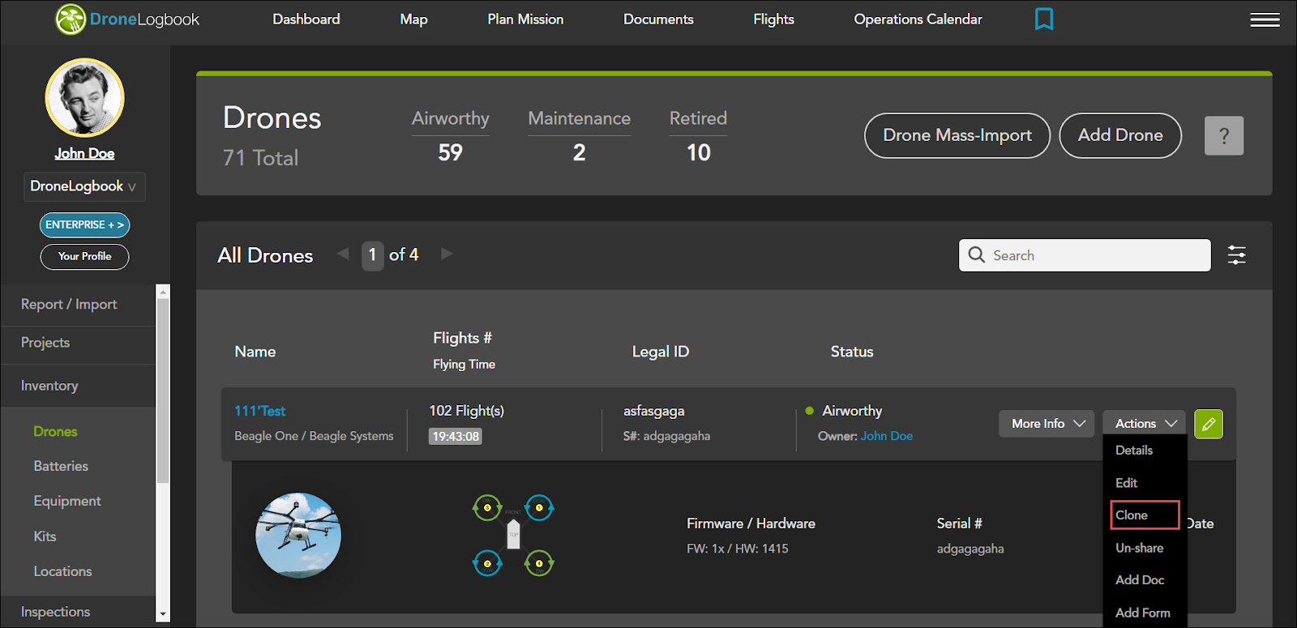Click sidebar scrollbar up arrow
Viewport: 1297px width, 628px height.
point(163,292)
